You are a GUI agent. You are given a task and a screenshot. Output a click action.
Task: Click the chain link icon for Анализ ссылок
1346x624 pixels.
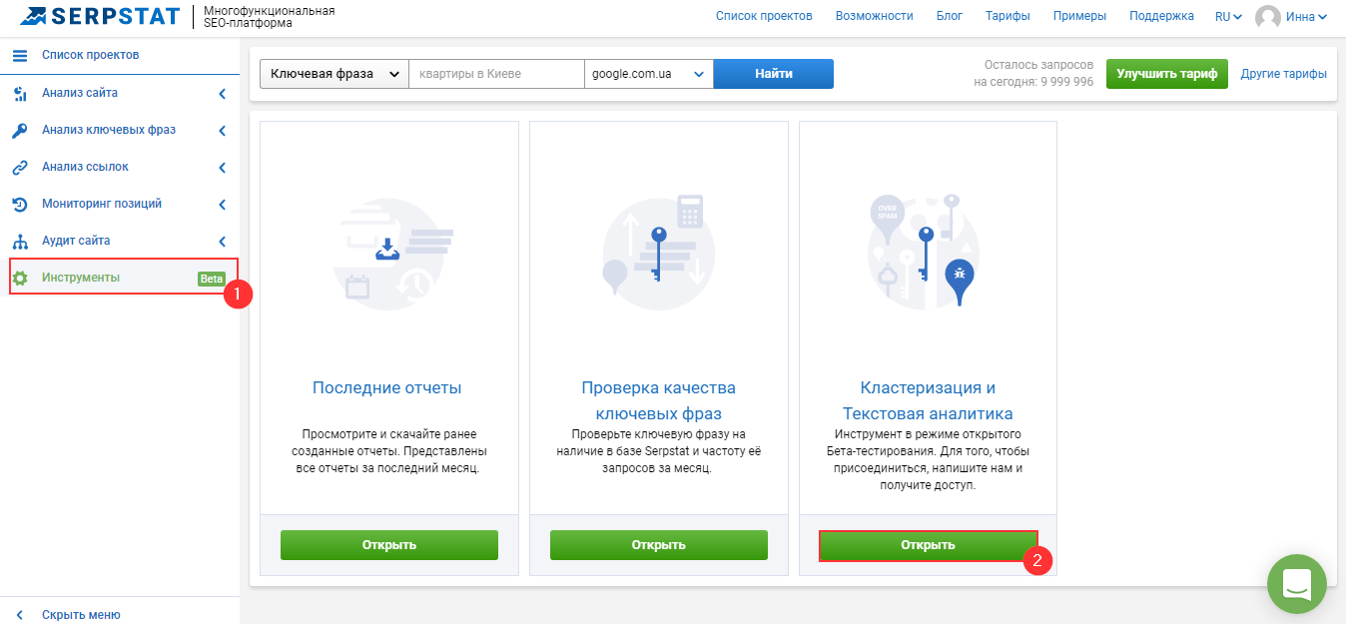(20, 168)
